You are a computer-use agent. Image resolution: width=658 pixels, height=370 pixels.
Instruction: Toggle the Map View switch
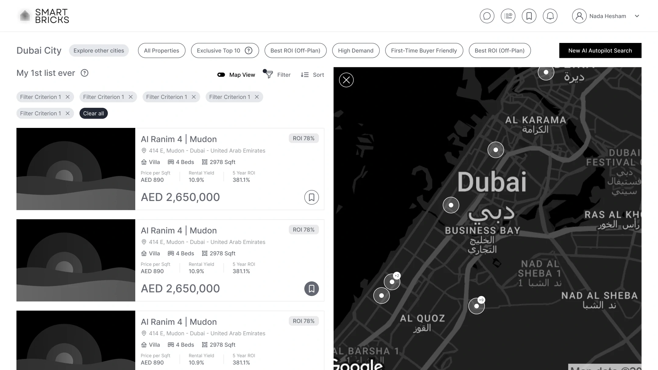click(221, 75)
